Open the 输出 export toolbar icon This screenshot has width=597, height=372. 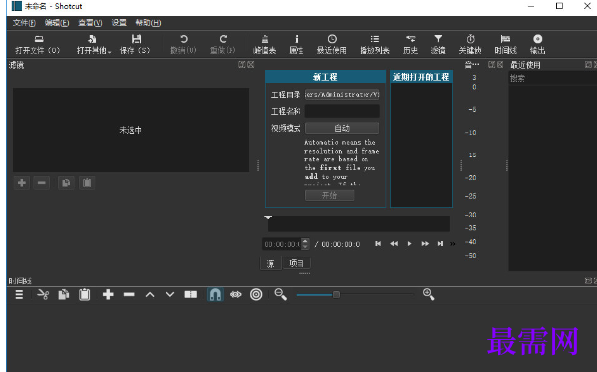click(538, 44)
